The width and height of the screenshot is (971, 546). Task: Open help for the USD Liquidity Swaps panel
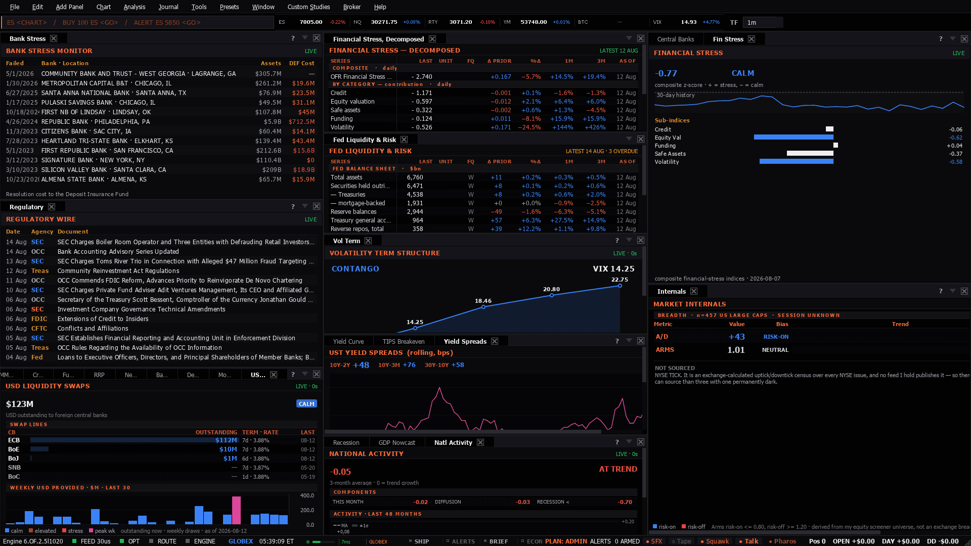point(293,375)
